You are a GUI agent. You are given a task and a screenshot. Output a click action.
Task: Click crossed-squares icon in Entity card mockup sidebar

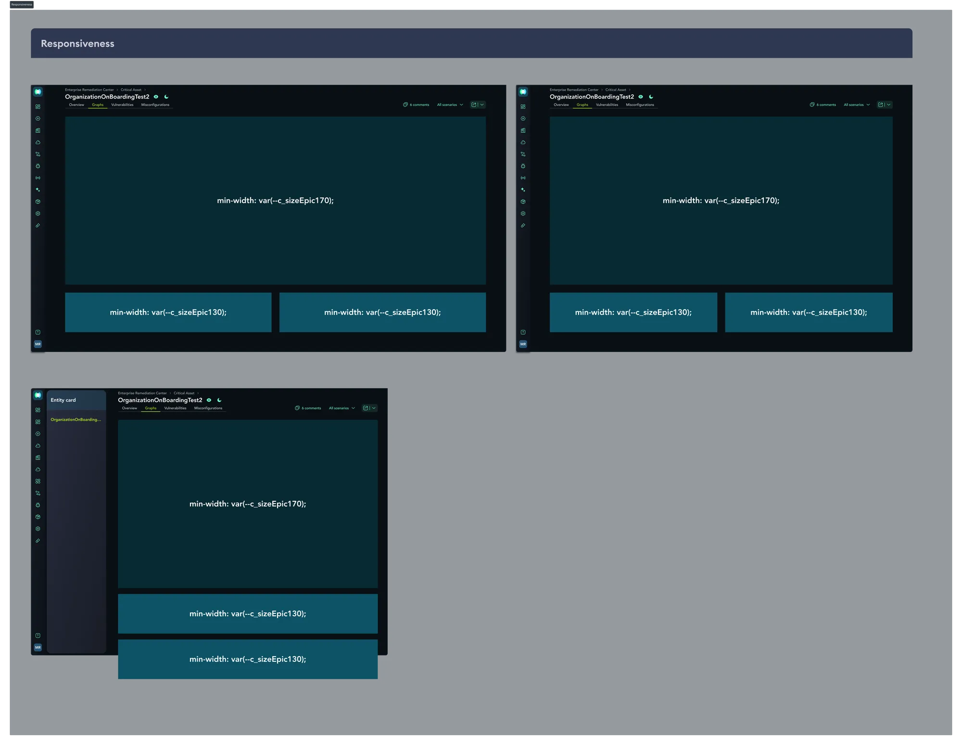pyautogui.click(x=38, y=481)
